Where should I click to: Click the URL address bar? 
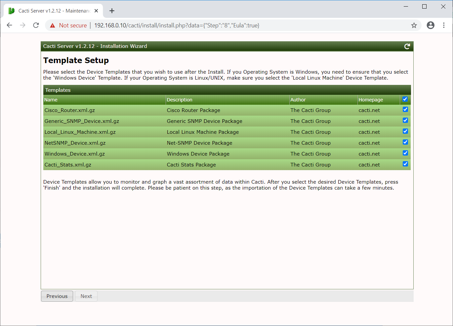coord(231,25)
